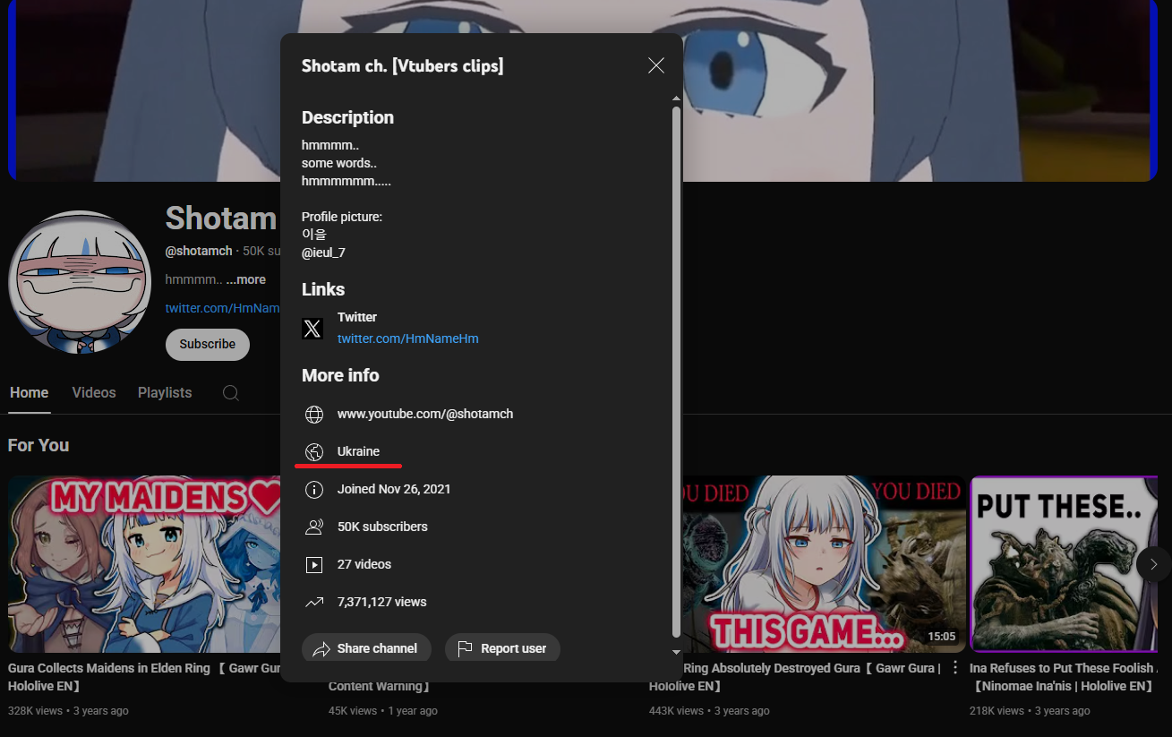The image size is (1172, 737).
Task: Click the 'For You' section heading
Action: tap(38, 445)
